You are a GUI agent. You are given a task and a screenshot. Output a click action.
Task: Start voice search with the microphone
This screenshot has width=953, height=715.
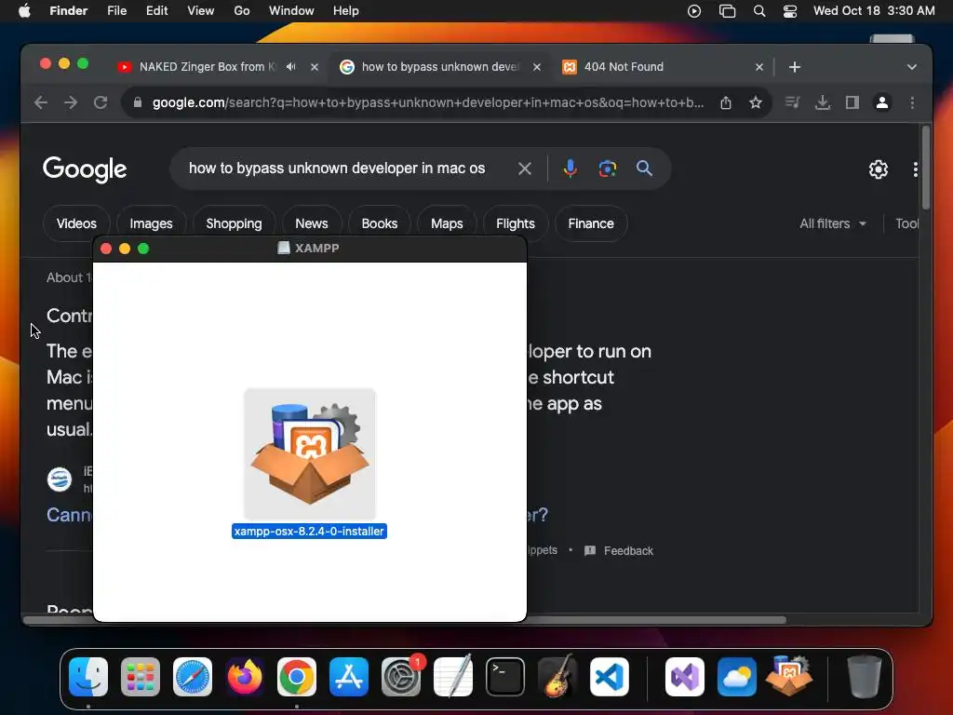[570, 169]
